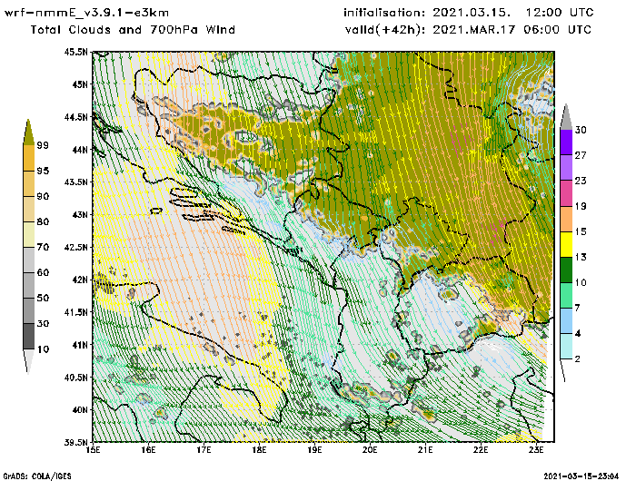Select pale cyan swatch between 2 and 4

click(566, 347)
